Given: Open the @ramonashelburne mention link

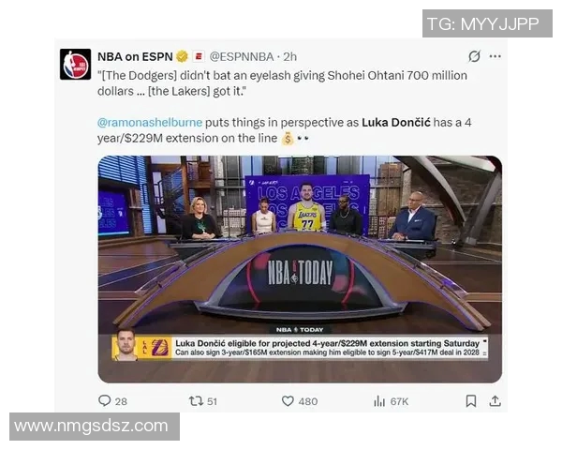Looking at the screenshot, I should pos(150,123).
